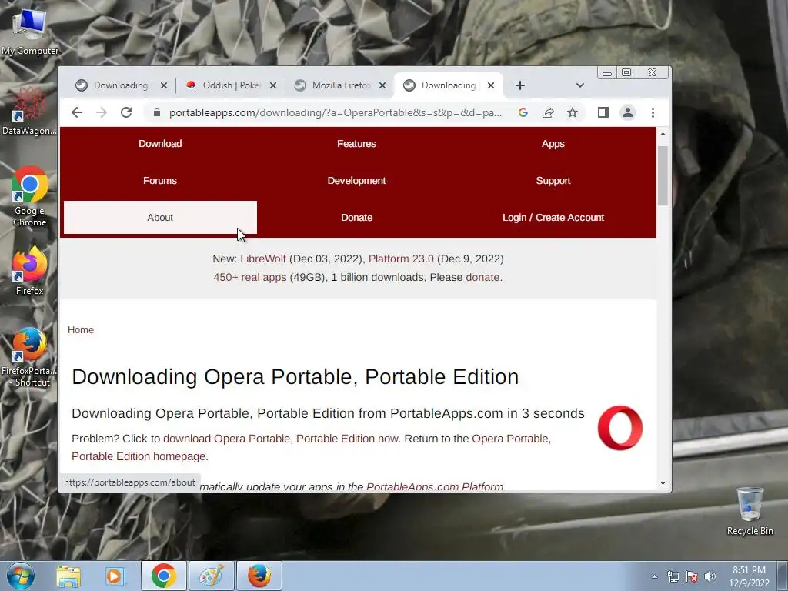Viewport: 788px width, 591px height.
Task: Open the Windows Start button
Action: (21, 576)
